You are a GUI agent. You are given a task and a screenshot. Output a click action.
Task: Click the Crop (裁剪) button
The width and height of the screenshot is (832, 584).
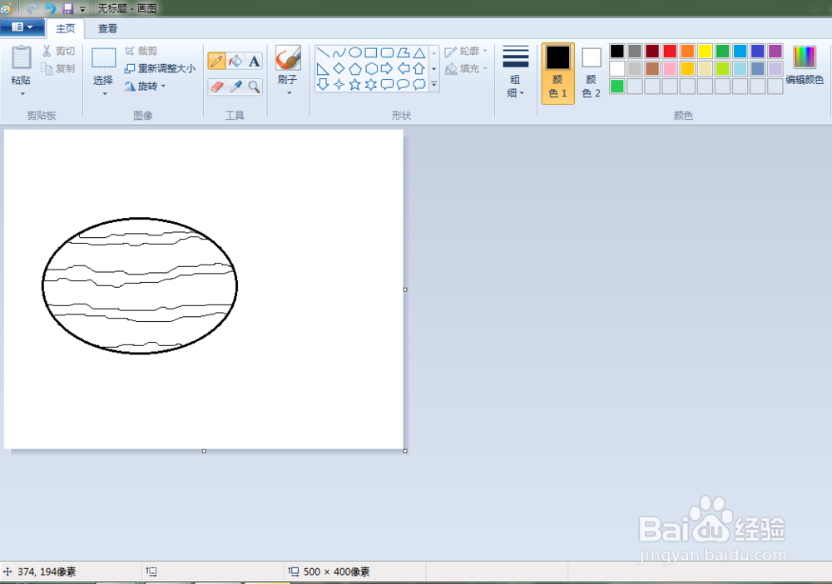point(141,51)
